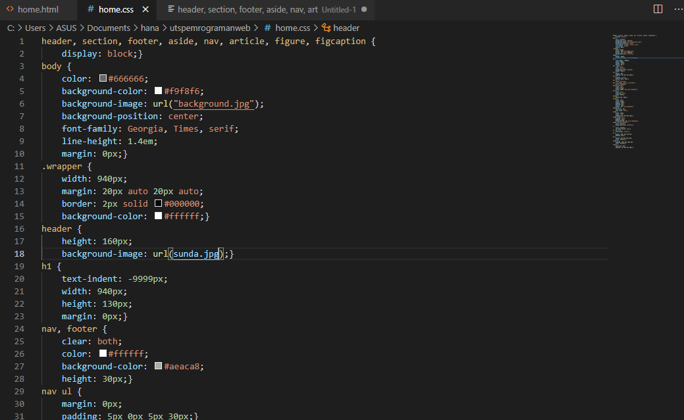Select the utspemrogramanweb breadcrumb folder
Viewport: 684px width, 420px height.
pos(210,28)
